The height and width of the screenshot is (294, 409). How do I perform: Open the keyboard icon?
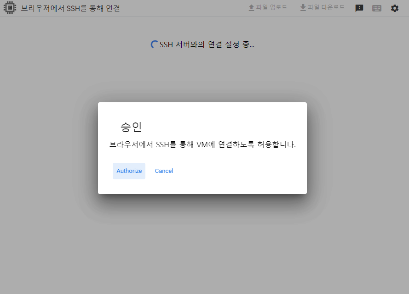pos(377,8)
